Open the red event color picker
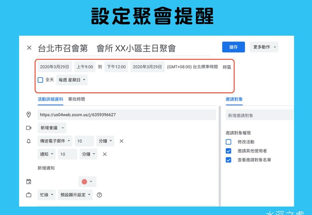 click(x=87, y=182)
